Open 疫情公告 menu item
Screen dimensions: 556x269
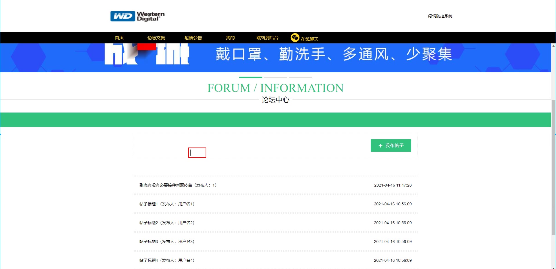click(193, 38)
